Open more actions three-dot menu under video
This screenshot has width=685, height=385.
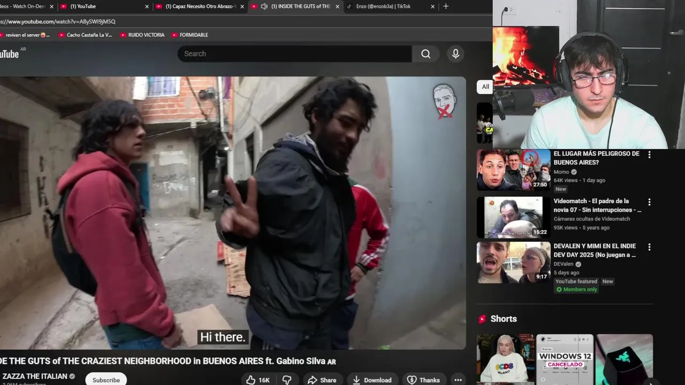[458, 380]
